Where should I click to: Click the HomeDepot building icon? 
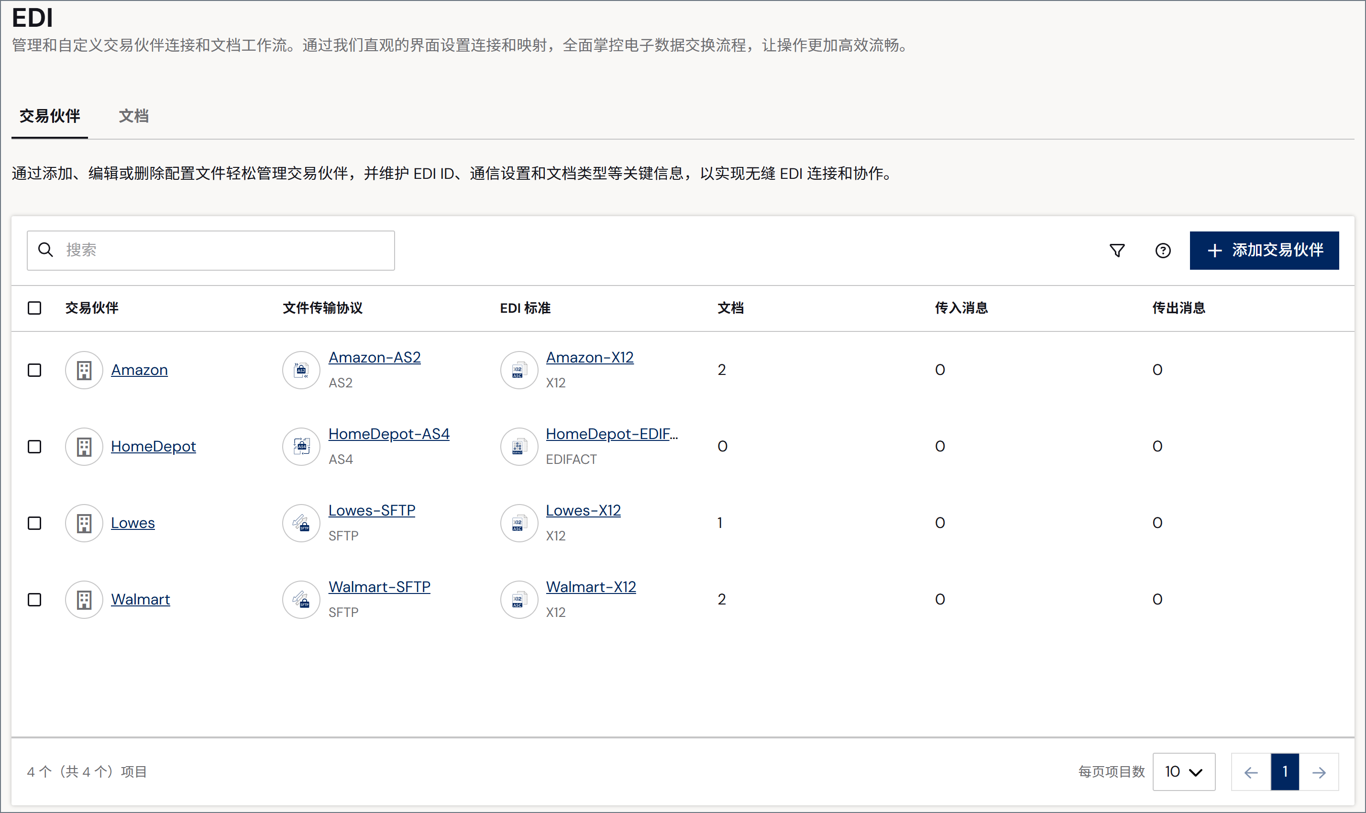pos(84,447)
